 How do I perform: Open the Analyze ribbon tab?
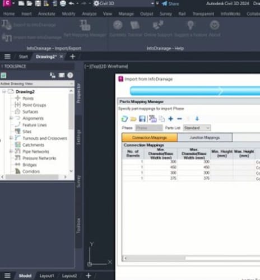[x=89, y=14]
